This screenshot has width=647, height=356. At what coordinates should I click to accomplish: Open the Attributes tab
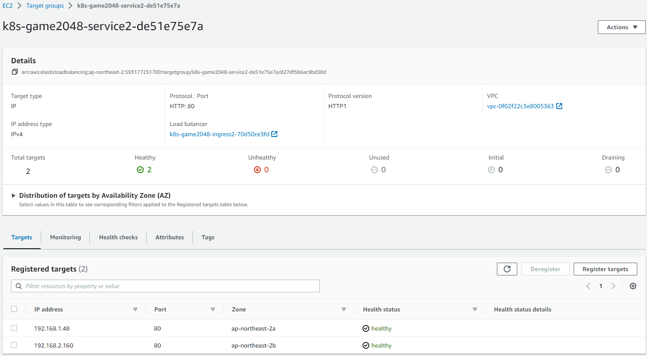coord(170,237)
